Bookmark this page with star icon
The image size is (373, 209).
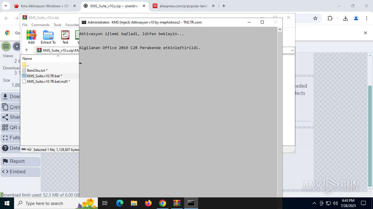click(x=315, y=18)
